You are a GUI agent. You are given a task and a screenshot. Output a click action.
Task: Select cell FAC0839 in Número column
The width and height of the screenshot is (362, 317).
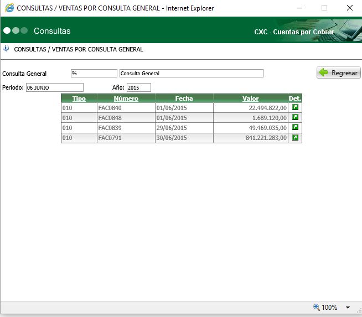pos(126,128)
